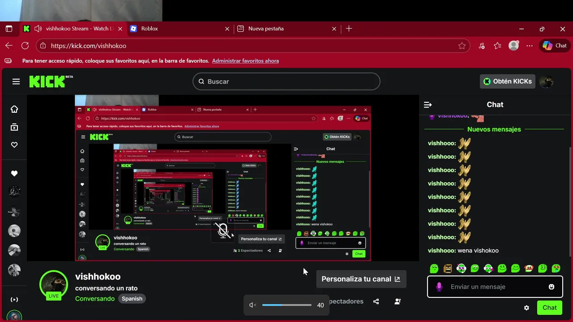Screen dimensions: 573x322
Task: Insert the angry brown face emote
Action: pyautogui.click(x=448, y=268)
